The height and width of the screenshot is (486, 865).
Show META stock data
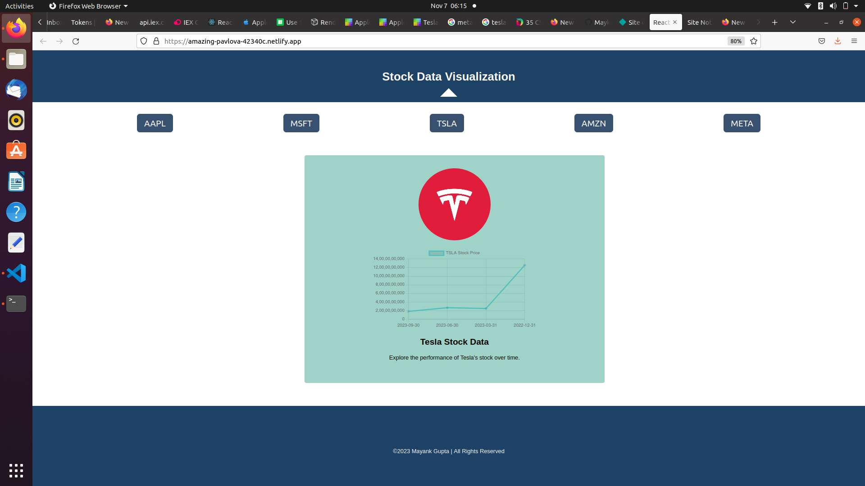click(x=742, y=123)
